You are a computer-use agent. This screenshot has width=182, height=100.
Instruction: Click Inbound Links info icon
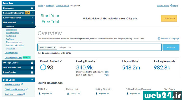click(139, 60)
